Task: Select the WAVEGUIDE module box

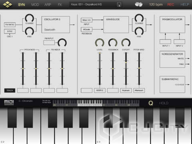Action: coord(116,25)
